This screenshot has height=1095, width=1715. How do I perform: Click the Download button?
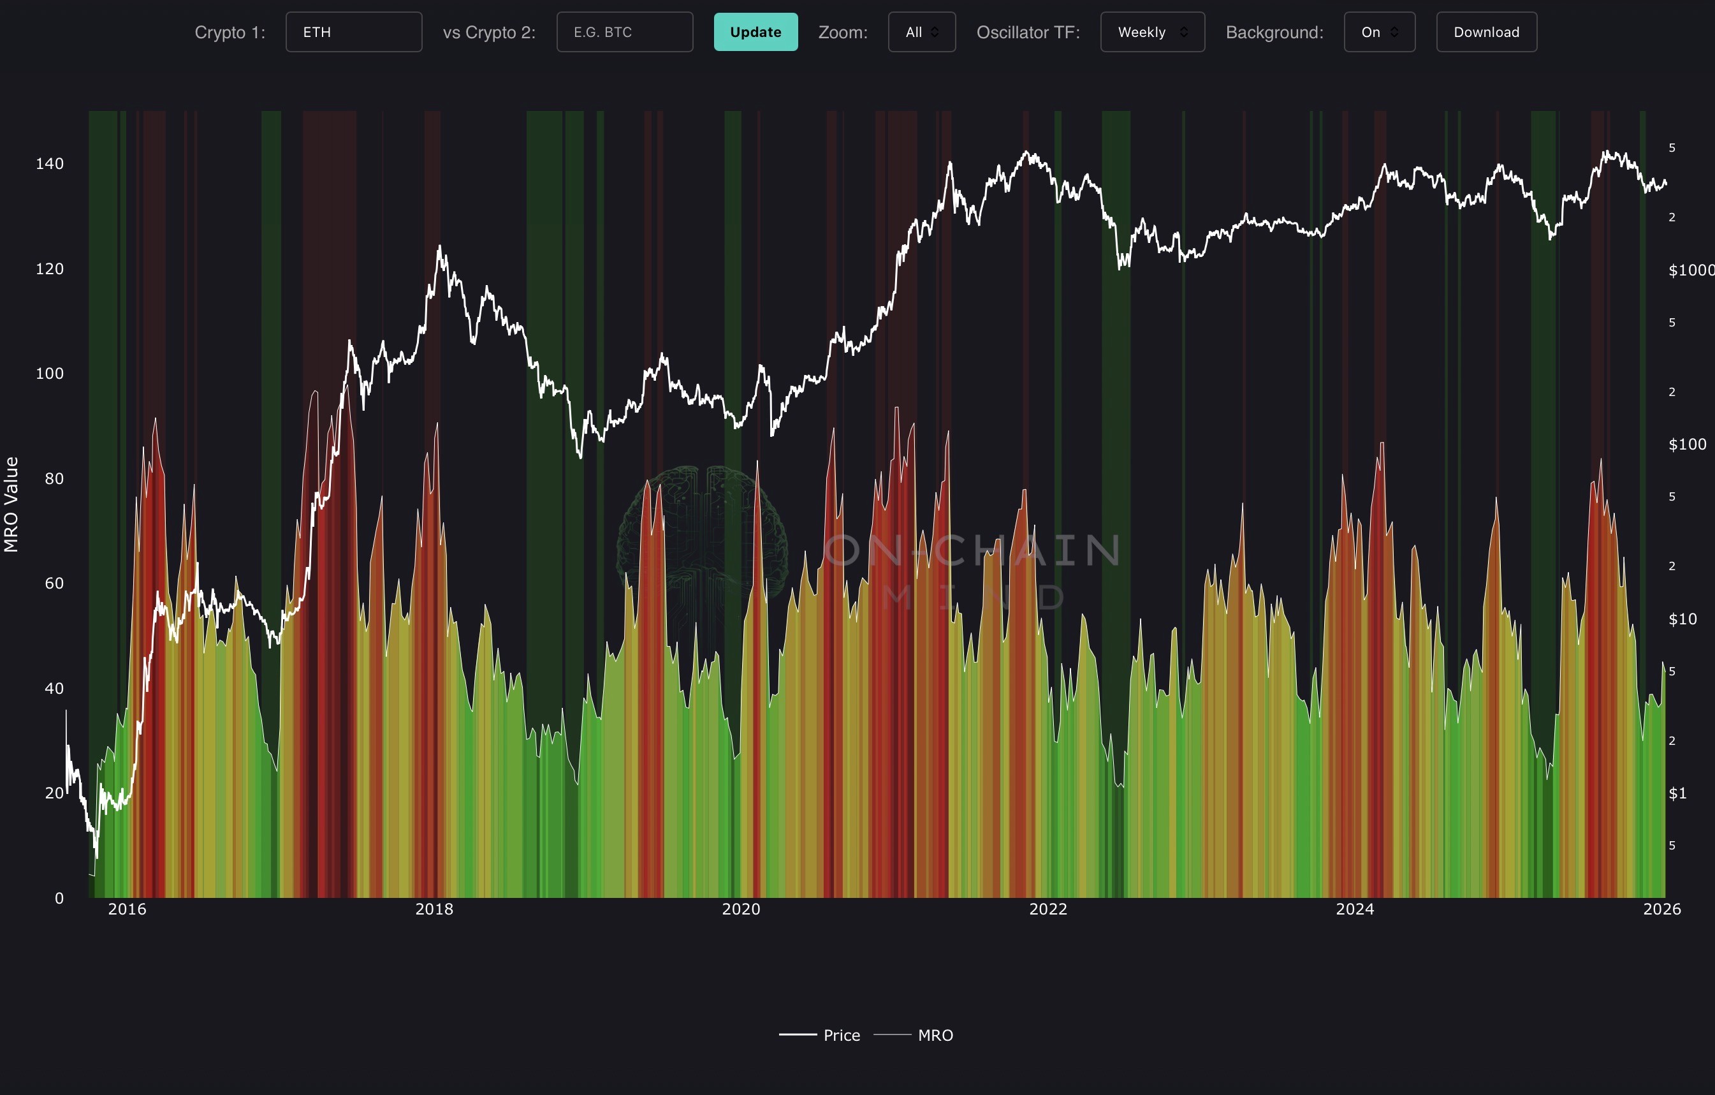coord(1485,32)
